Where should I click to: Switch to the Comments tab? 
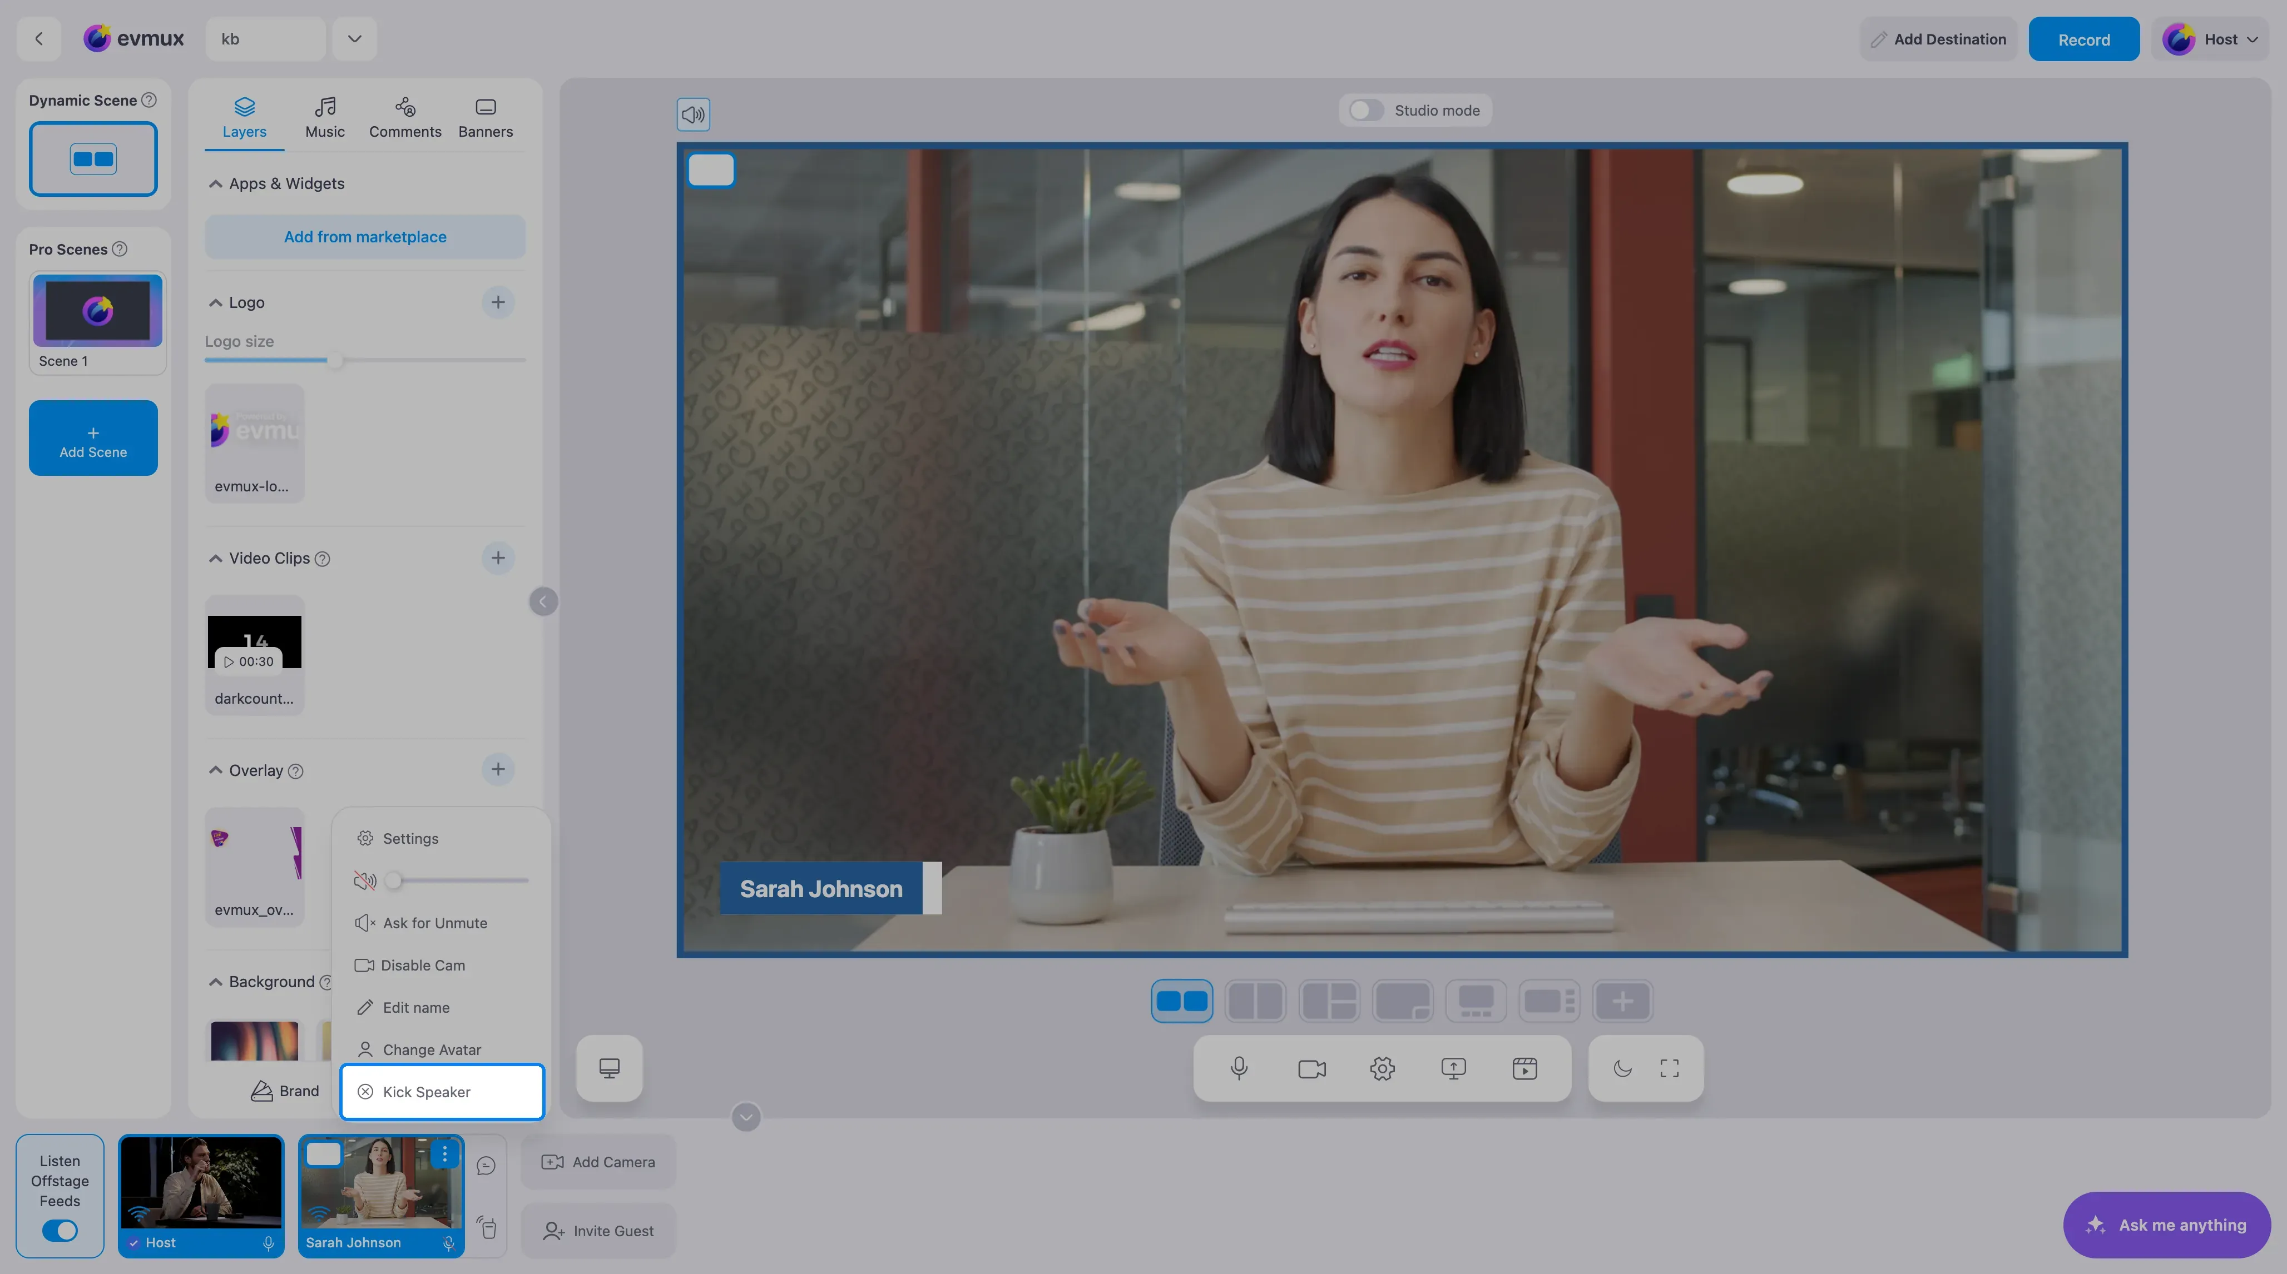405,117
